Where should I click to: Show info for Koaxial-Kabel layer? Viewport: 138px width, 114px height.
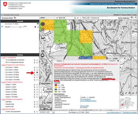pyautogui.click(x=35, y=104)
